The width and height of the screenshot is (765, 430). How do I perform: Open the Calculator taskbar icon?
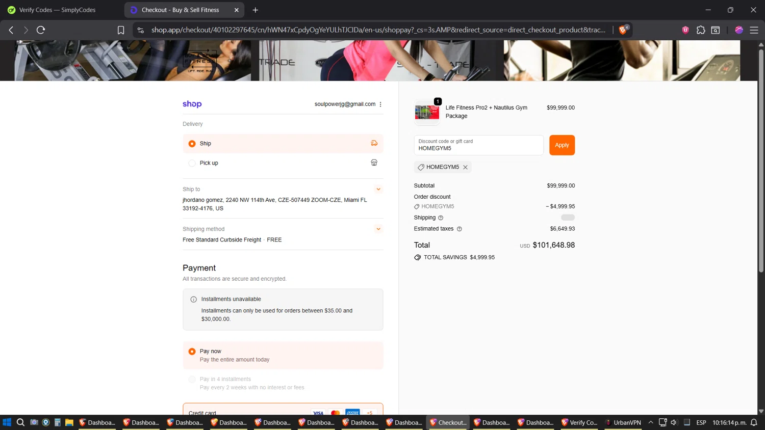coord(57,422)
